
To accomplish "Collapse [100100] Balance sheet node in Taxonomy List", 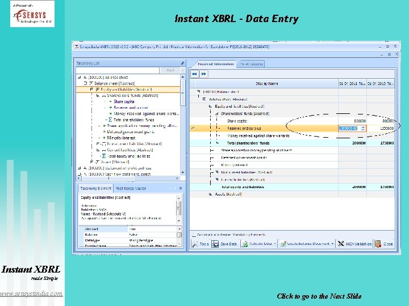I will 80,77.
